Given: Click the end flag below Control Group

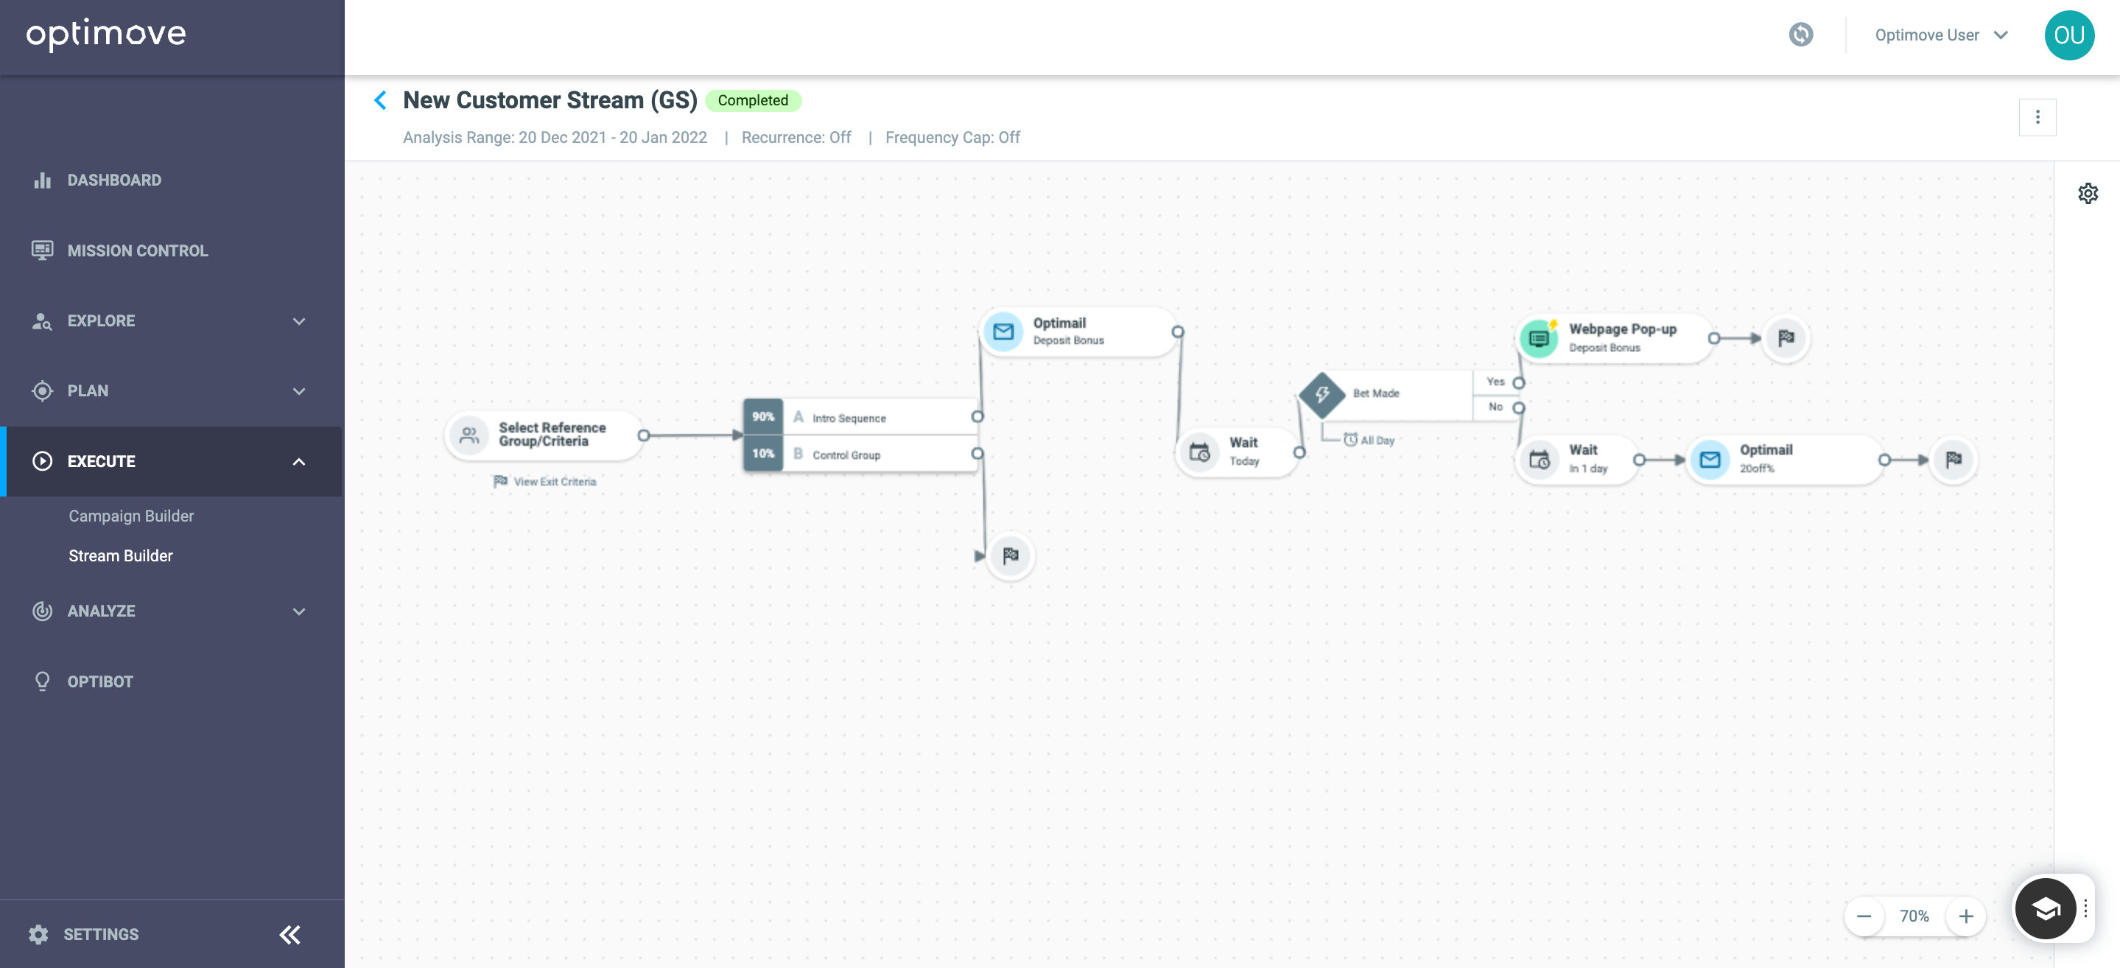Looking at the screenshot, I should (x=1011, y=555).
